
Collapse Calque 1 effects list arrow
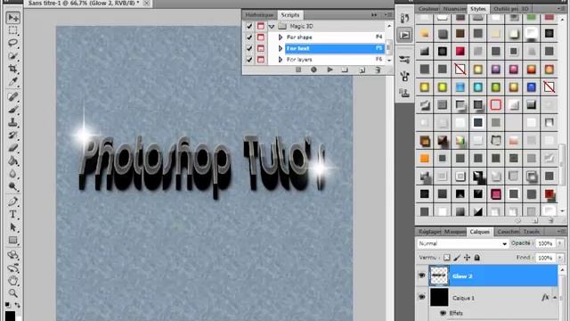(x=555, y=298)
